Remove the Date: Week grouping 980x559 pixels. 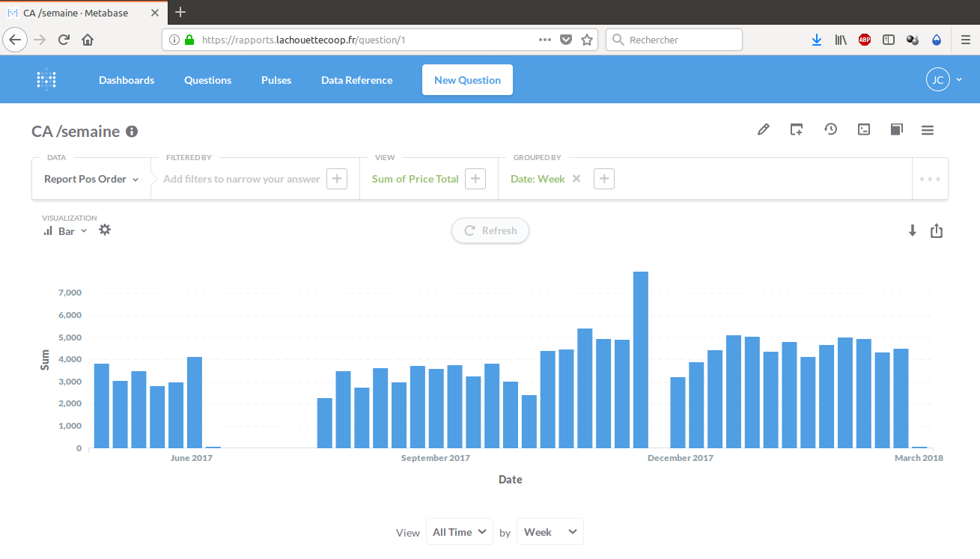(576, 179)
